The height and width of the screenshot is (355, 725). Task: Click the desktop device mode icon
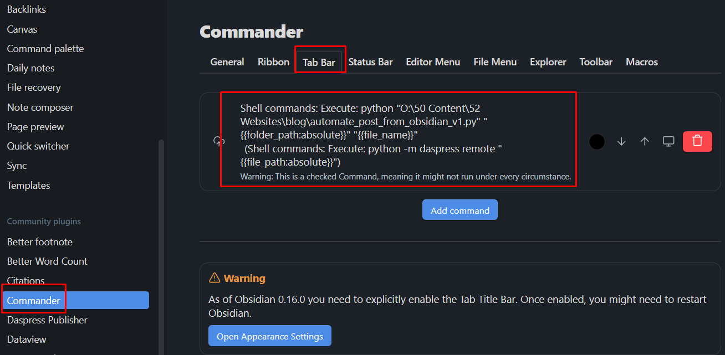(668, 141)
